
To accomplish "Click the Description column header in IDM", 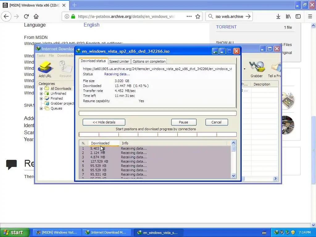I will [264, 84].
